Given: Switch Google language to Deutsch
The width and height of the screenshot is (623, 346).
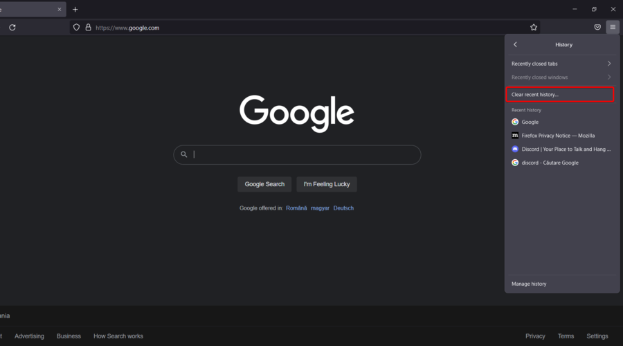Looking at the screenshot, I should [x=343, y=208].
